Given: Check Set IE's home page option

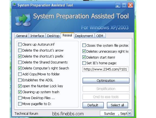Looking at the screenshot, I should click(x=84, y=63).
